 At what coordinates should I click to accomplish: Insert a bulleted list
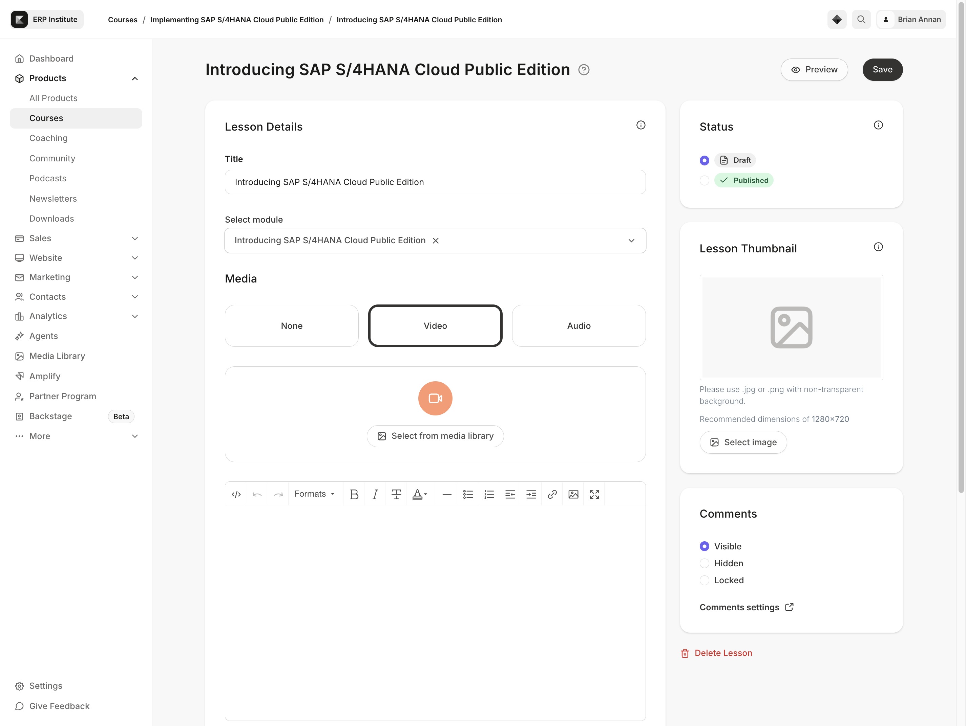point(468,494)
